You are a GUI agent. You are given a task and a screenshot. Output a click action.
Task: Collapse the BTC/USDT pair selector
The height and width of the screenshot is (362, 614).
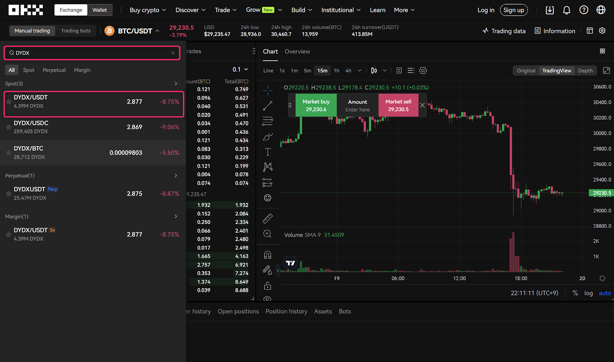point(157,31)
